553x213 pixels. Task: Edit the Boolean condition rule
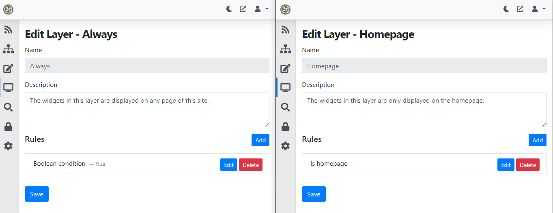pyautogui.click(x=229, y=165)
